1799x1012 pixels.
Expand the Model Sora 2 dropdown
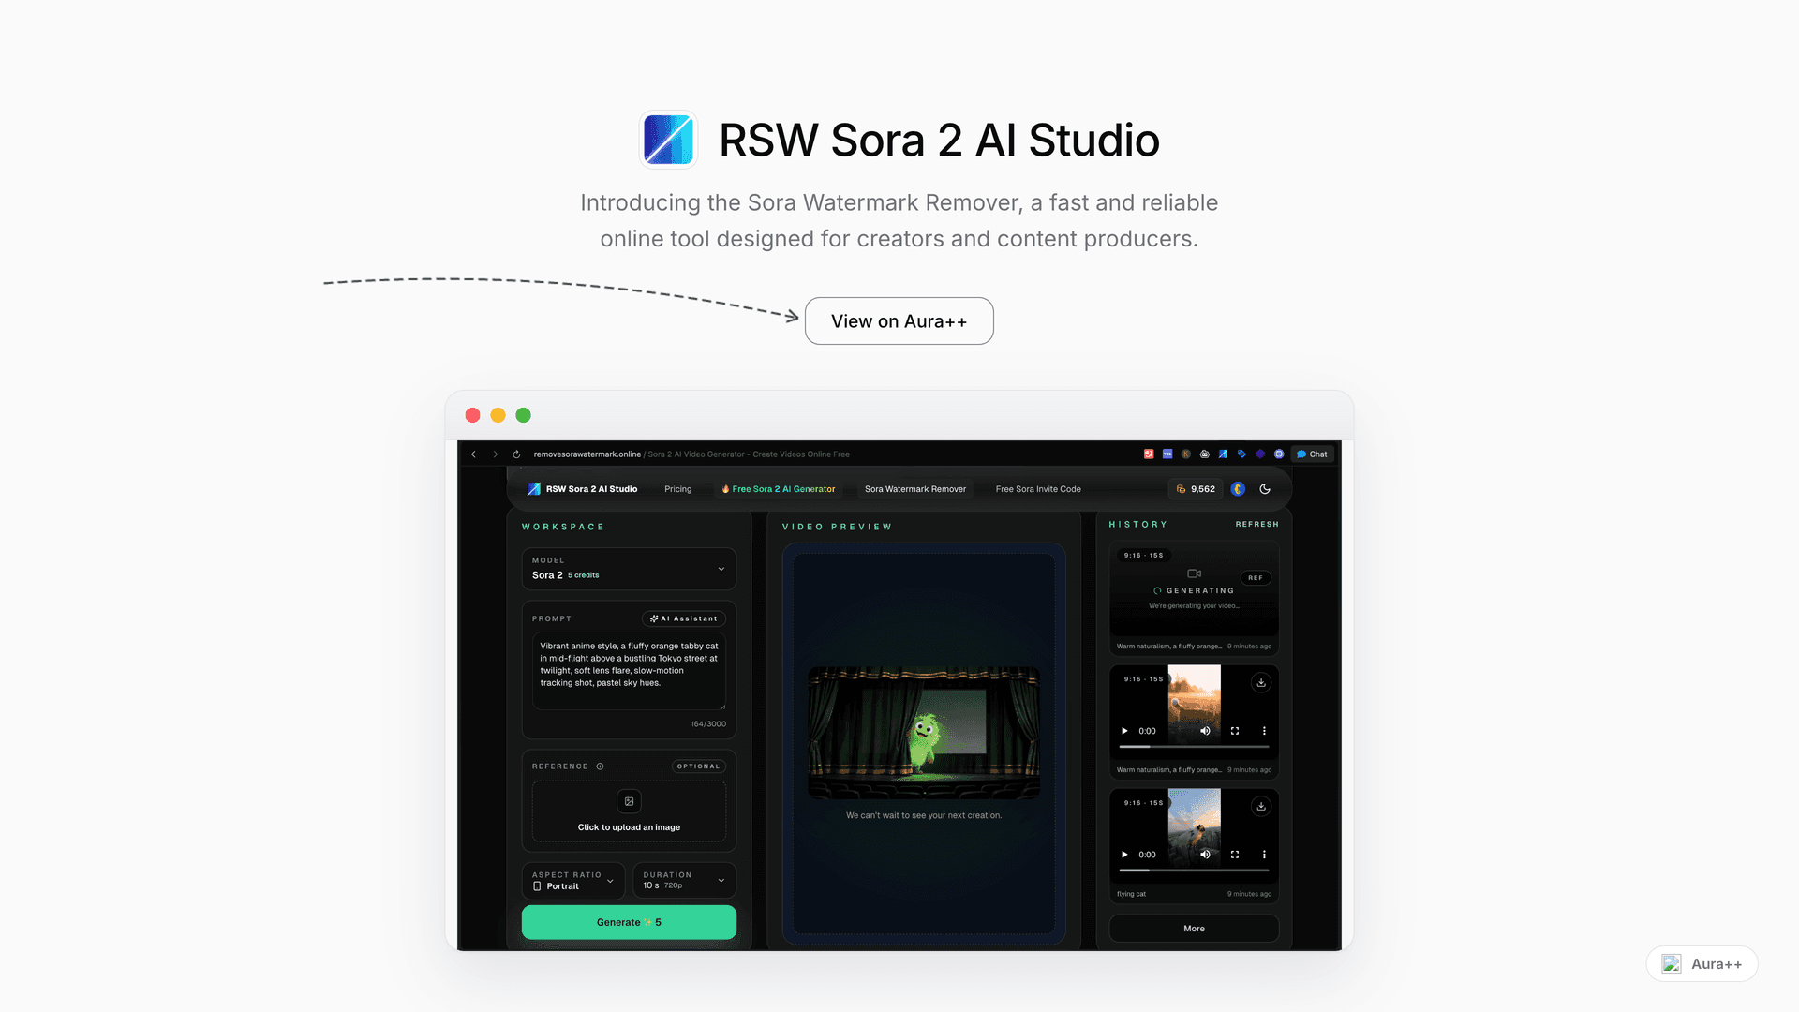tap(629, 569)
